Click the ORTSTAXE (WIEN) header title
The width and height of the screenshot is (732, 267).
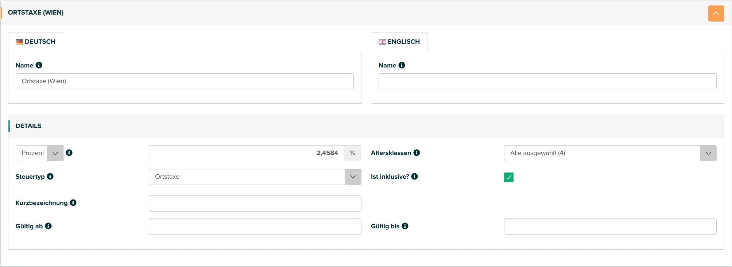point(36,13)
